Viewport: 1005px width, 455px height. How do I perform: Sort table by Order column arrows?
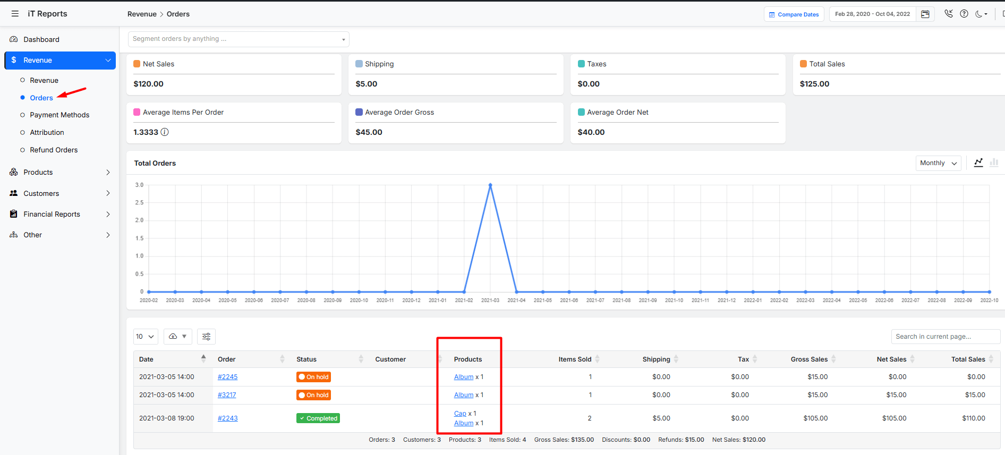(x=282, y=359)
